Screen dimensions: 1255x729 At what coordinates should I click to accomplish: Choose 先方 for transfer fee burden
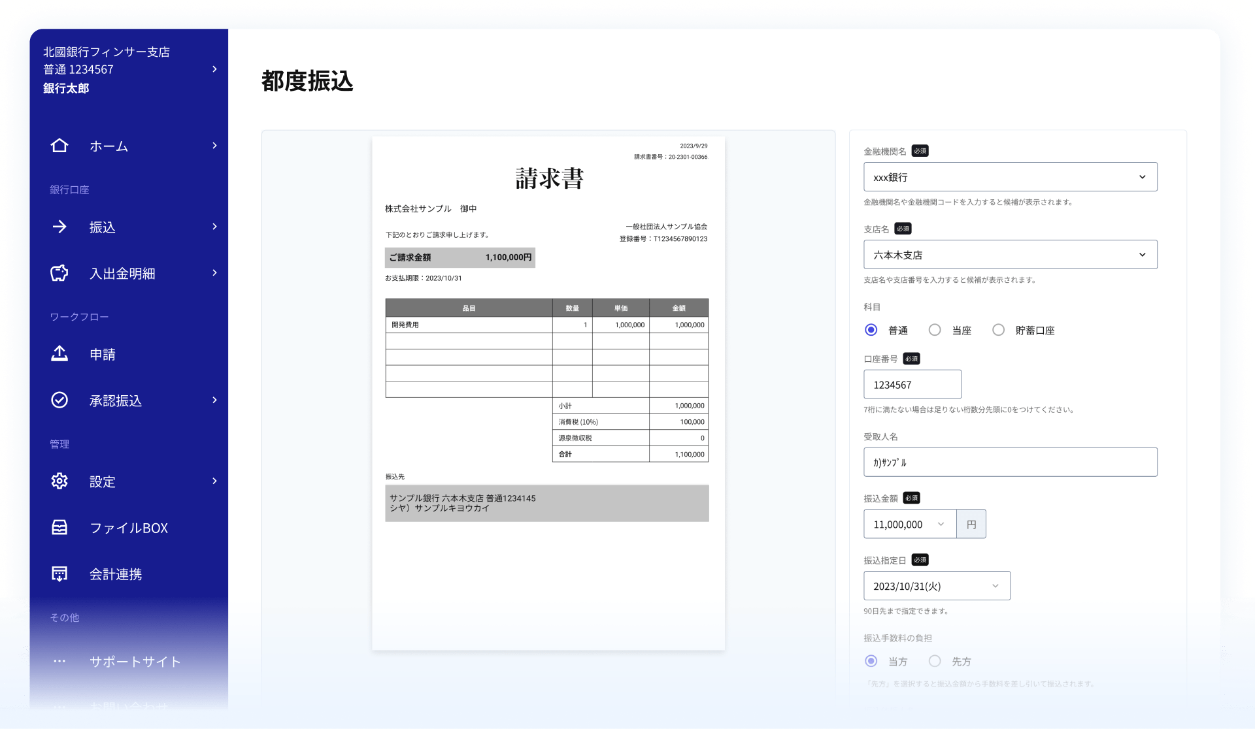(935, 661)
